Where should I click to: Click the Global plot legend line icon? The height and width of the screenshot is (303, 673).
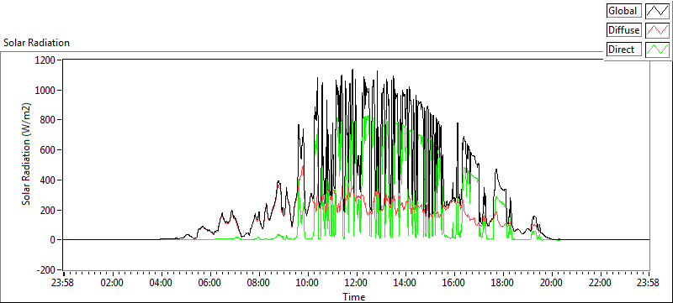(657, 11)
